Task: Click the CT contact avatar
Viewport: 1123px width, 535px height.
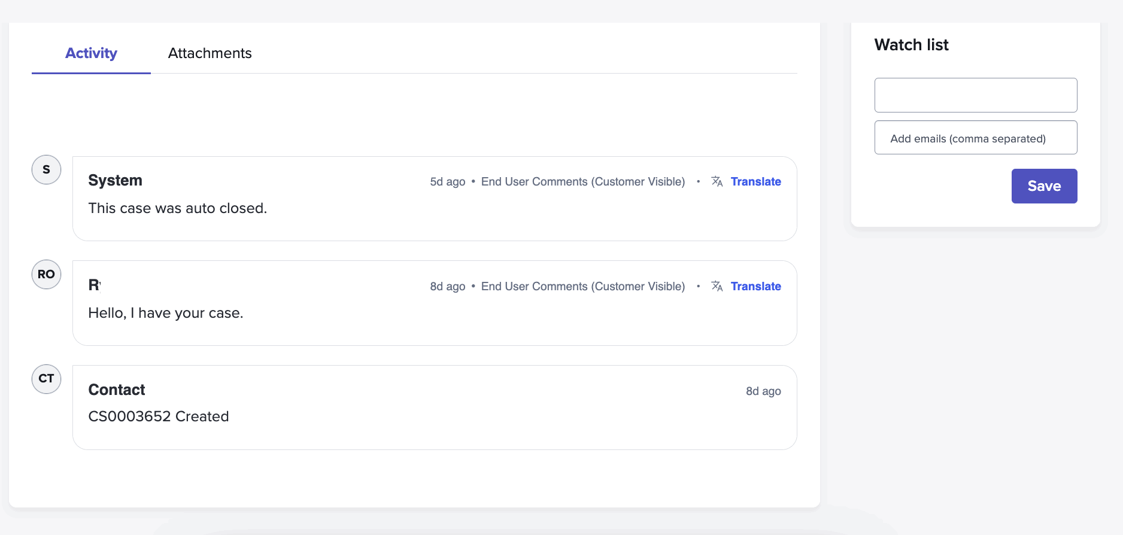Action: 46,379
